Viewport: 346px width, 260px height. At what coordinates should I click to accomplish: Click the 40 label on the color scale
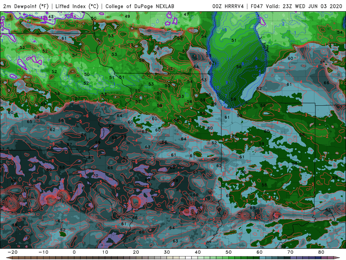click(198, 252)
